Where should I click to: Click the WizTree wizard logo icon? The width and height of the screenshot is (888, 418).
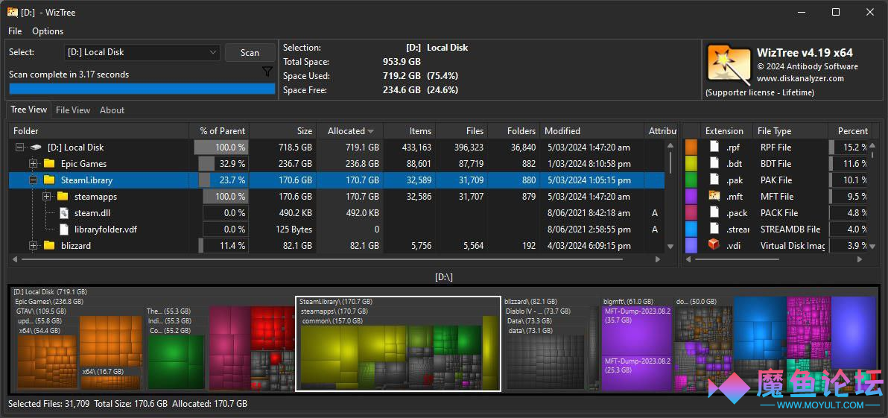coord(729,63)
